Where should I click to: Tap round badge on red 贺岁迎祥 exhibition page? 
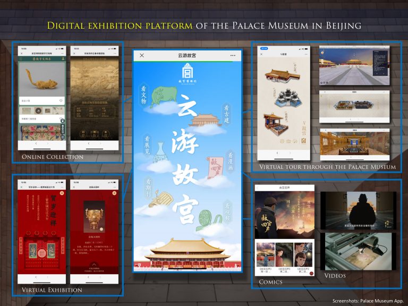tap(62, 193)
